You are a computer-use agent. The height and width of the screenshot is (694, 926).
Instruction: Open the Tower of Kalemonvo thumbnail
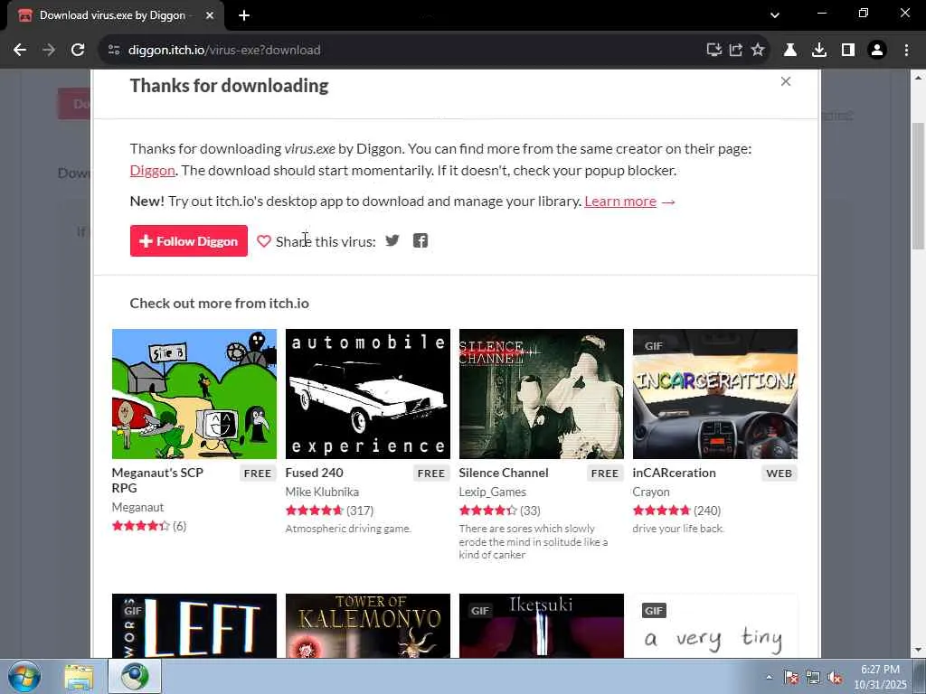coord(367,625)
